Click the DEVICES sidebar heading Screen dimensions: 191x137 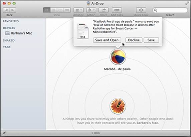point(9,28)
